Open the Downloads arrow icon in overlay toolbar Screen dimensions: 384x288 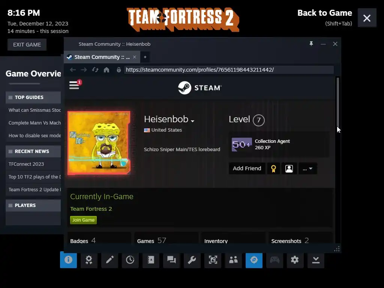click(x=316, y=260)
